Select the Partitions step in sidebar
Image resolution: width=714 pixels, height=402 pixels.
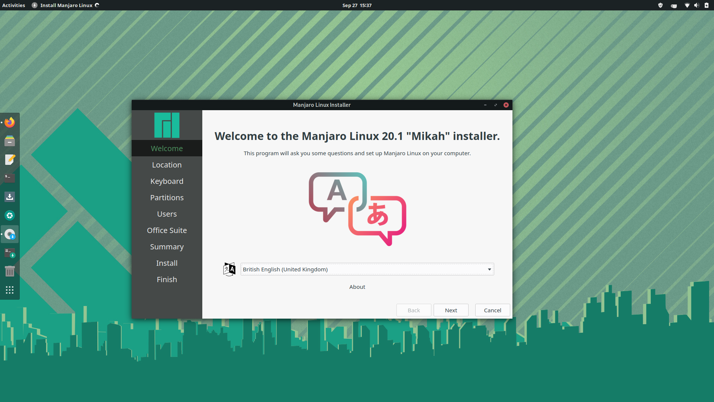tap(167, 197)
